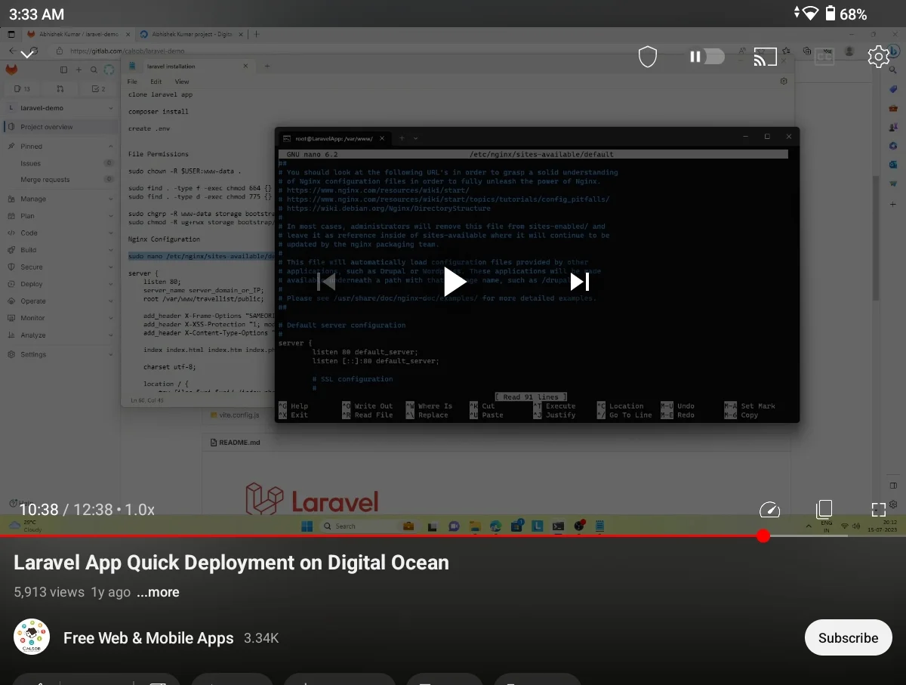Subscribe to the channel
The width and height of the screenshot is (906, 685).
[x=848, y=637]
